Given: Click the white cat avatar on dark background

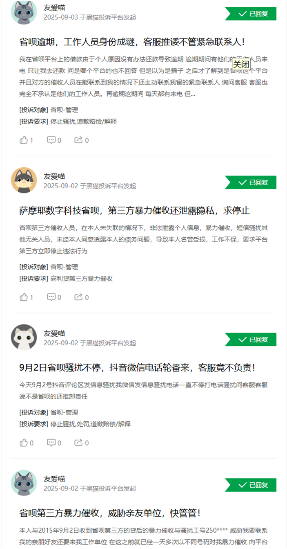Looking at the screenshot, I should (x=24, y=337).
